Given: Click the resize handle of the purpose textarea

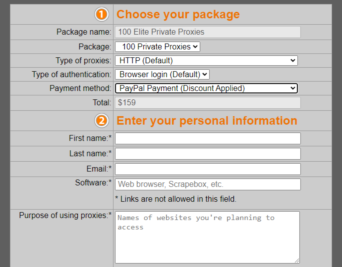Looking at the screenshot, I should pos(297,261).
